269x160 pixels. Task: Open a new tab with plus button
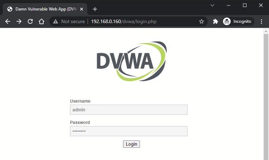[95, 9]
